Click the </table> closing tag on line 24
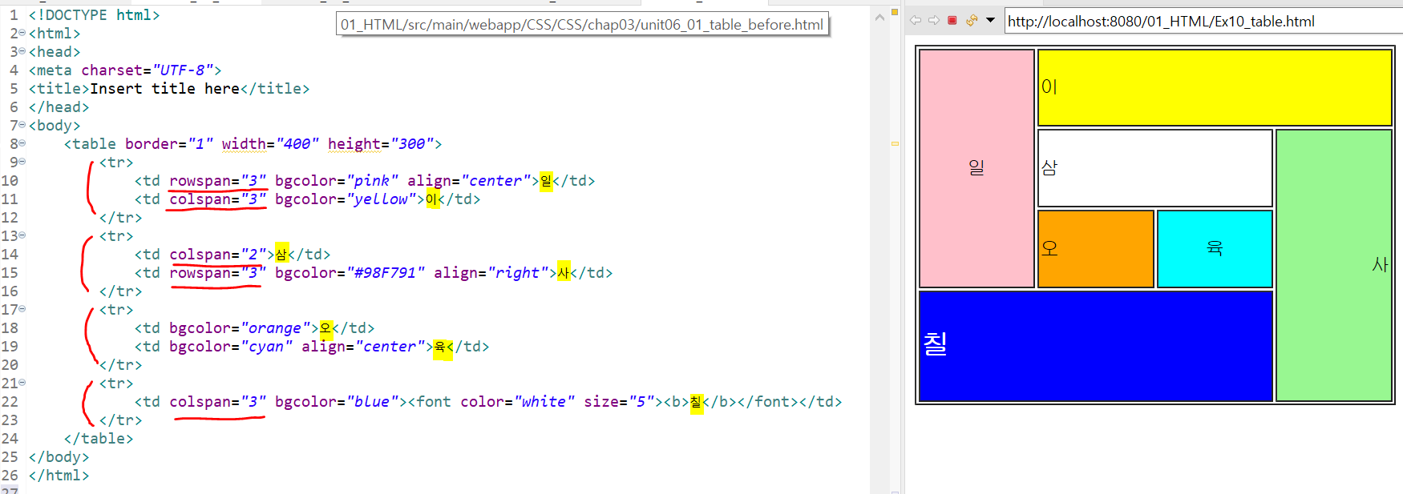This screenshot has height=494, width=1403. click(x=99, y=438)
